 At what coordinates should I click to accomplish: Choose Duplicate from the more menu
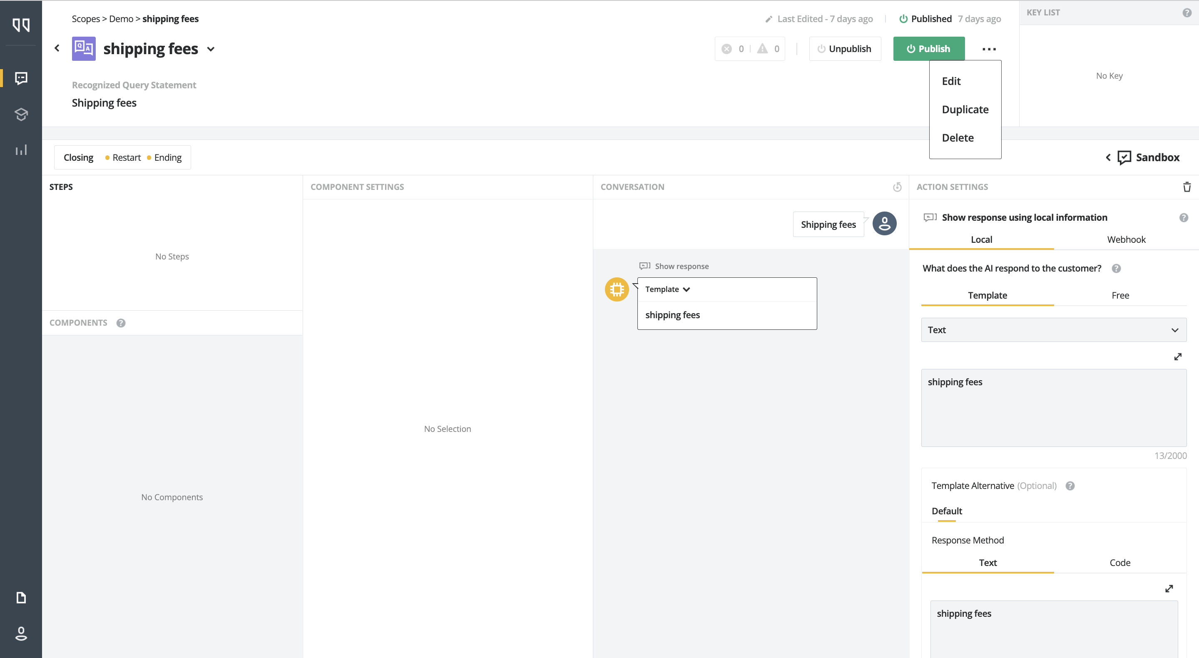[x=965, y=110]
